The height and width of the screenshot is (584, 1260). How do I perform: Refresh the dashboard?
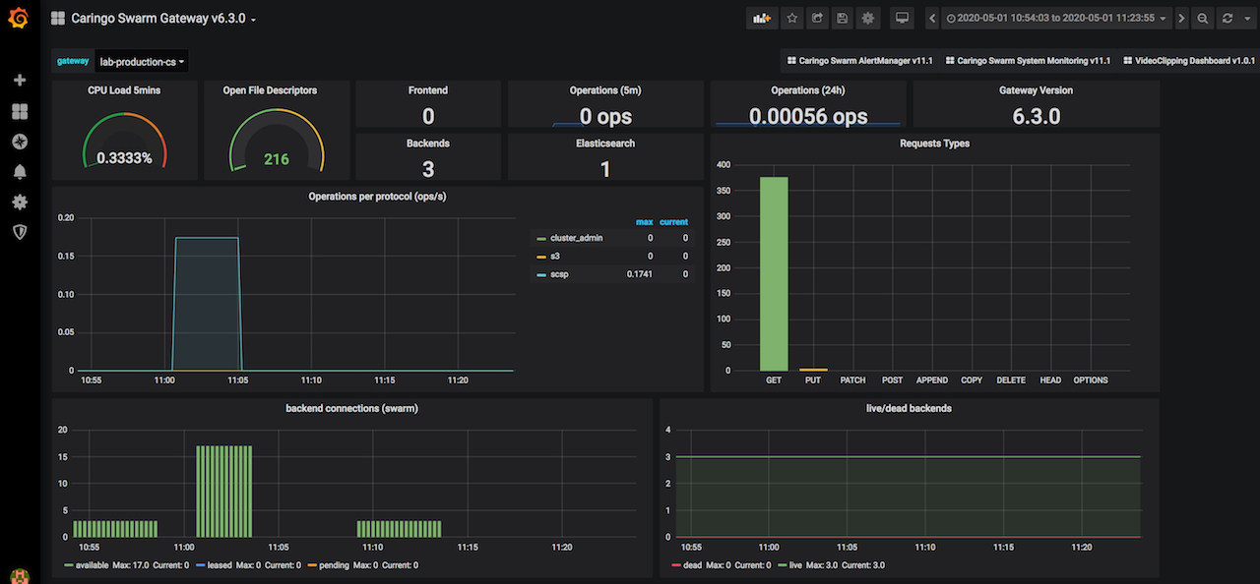(x=1227, y=18)
